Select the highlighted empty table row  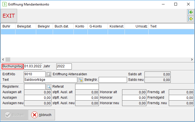click(x=97, y=32)
